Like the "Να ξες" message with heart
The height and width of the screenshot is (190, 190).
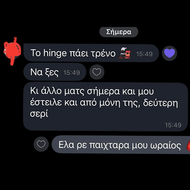click(x=97, y=72)
